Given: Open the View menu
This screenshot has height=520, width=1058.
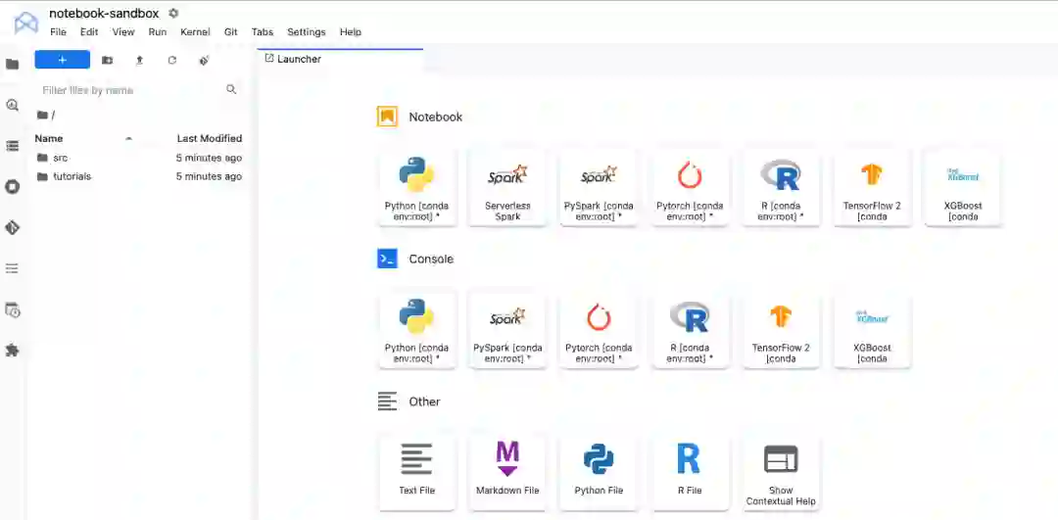Looking at the screenshot, I should pyautogui.click(x=123, y=31).
